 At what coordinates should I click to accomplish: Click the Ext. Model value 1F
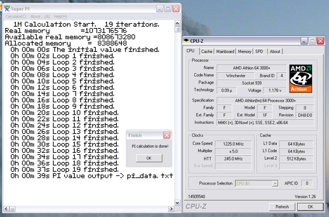click(265, 115)
